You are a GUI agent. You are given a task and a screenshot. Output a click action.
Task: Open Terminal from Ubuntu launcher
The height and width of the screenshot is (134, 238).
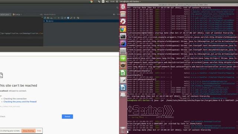(x=123, y=36)
